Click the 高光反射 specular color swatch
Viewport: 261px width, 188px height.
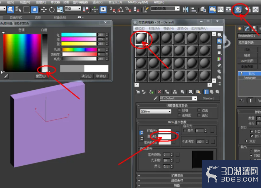point(165,142)
